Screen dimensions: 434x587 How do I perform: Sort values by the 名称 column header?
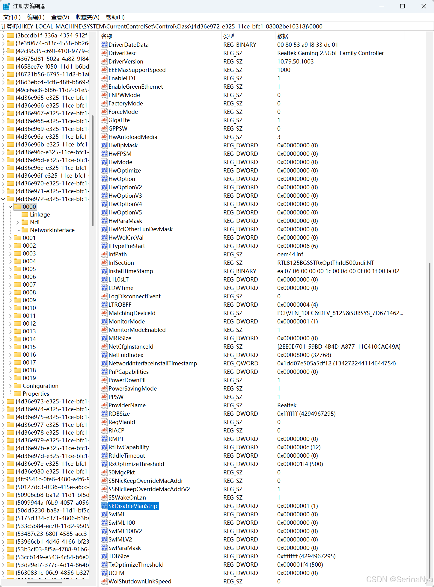[x=160, y=36]
